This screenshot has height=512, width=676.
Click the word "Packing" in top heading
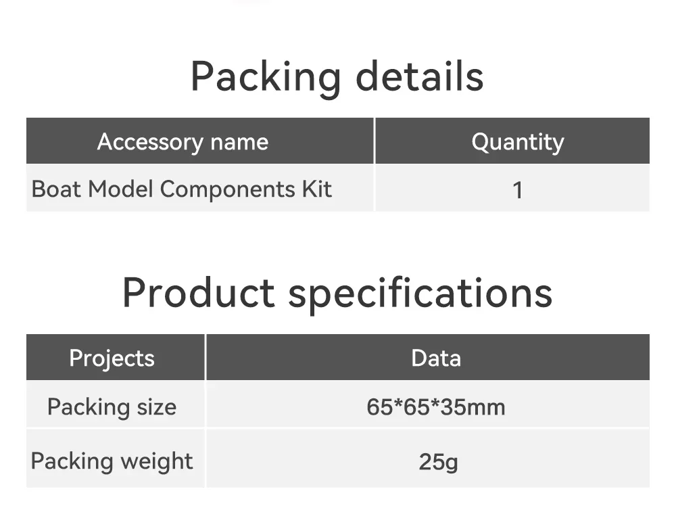(x=265, y=76)
